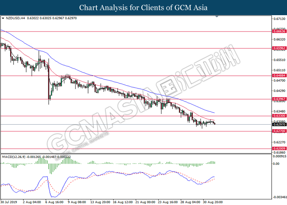Click the 23 Aug 16:00 time label
The width and height of the screenshot is (287, 205).
tap(168, 202)
